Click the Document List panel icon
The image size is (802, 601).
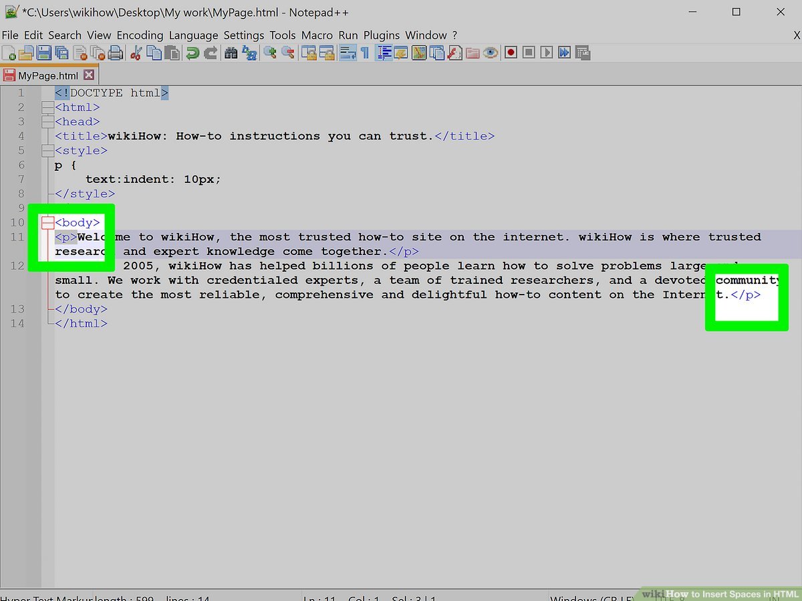tap(437, 53)
